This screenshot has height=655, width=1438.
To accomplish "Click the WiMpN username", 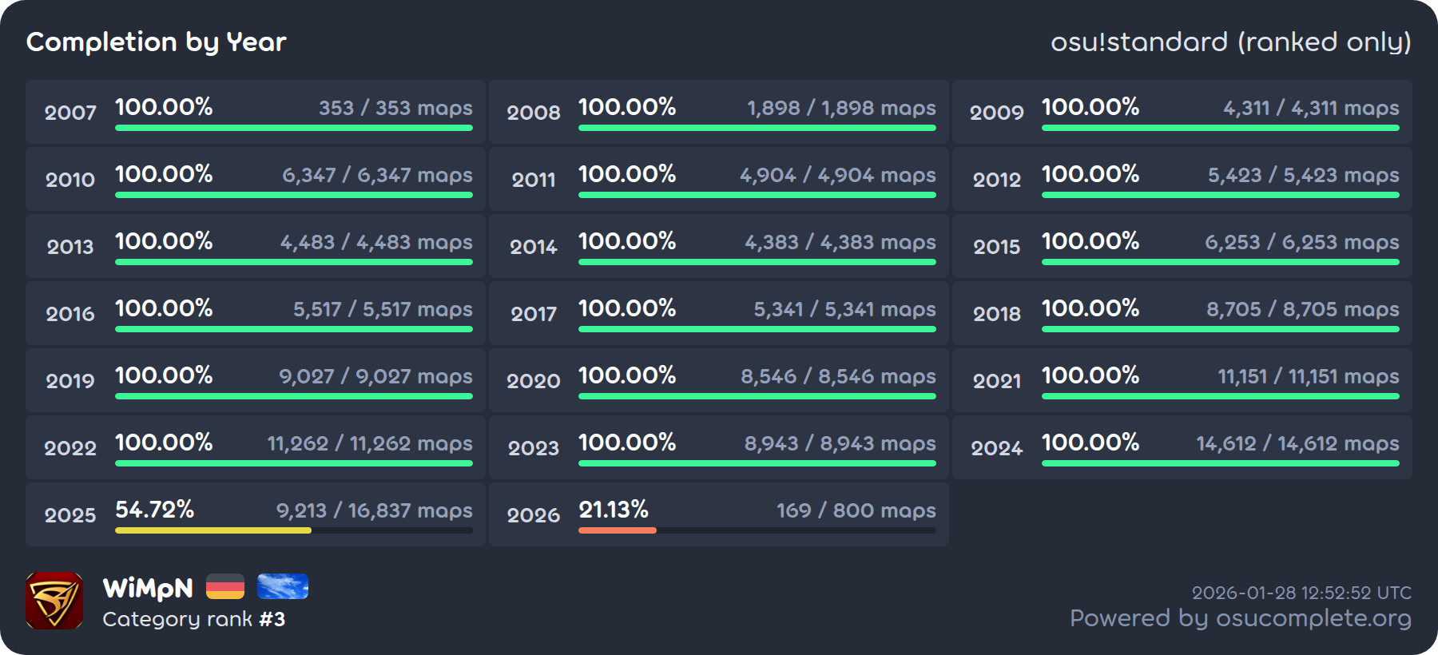I will [x=148, y=589].
